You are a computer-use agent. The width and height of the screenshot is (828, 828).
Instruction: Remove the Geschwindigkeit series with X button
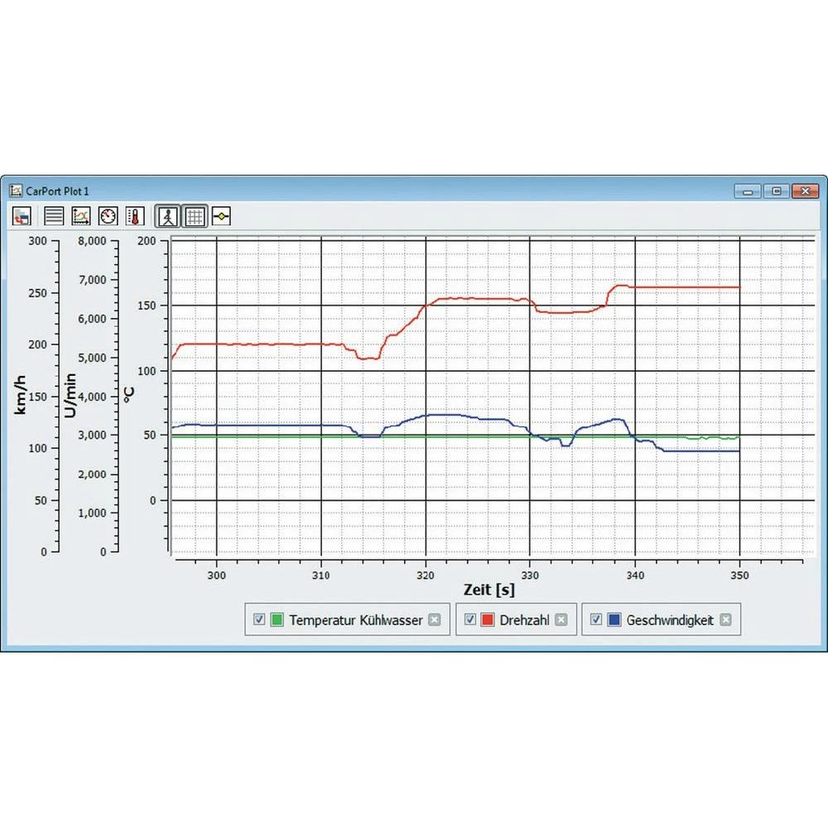[726, 619]
